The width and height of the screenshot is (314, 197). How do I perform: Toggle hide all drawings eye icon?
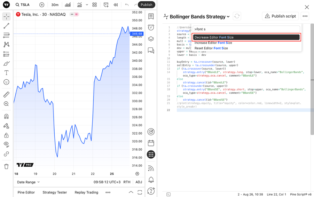(6, 144)
